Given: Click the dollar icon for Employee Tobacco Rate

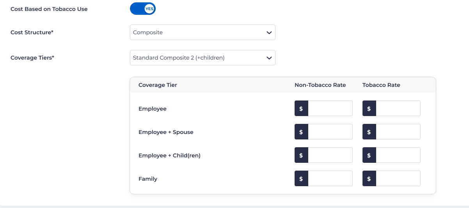Looking at the screenshot, I should pos(369,109).
